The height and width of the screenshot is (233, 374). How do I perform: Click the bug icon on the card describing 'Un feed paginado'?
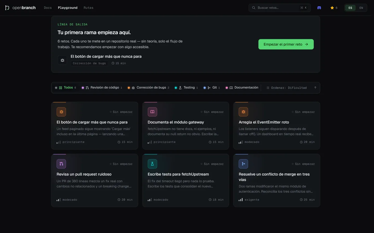click(x=61, y=112)
